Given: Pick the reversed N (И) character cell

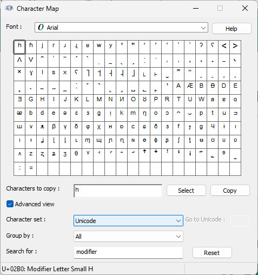Looking at the screenshot, I should (122, 101).
